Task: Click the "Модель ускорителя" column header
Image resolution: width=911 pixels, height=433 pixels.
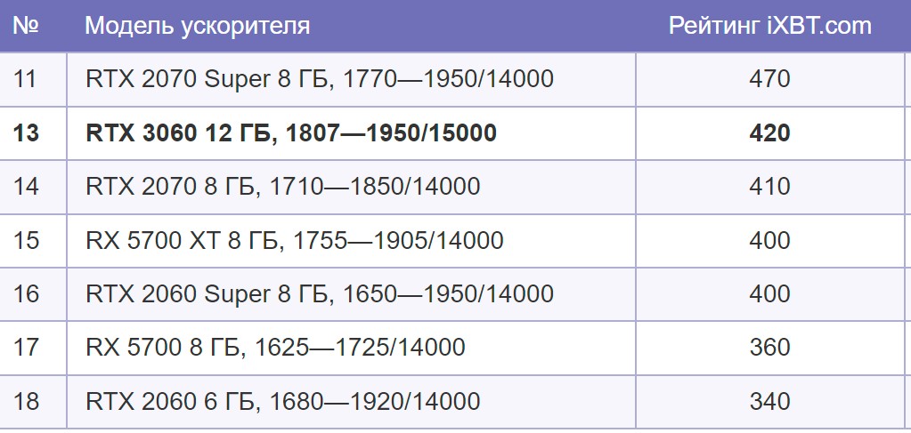Action: pos(197,26)
